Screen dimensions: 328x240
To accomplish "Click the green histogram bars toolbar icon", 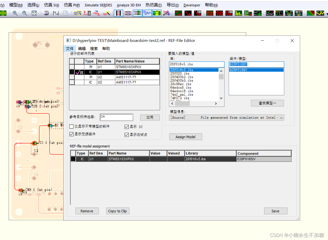I will [239, 13].
